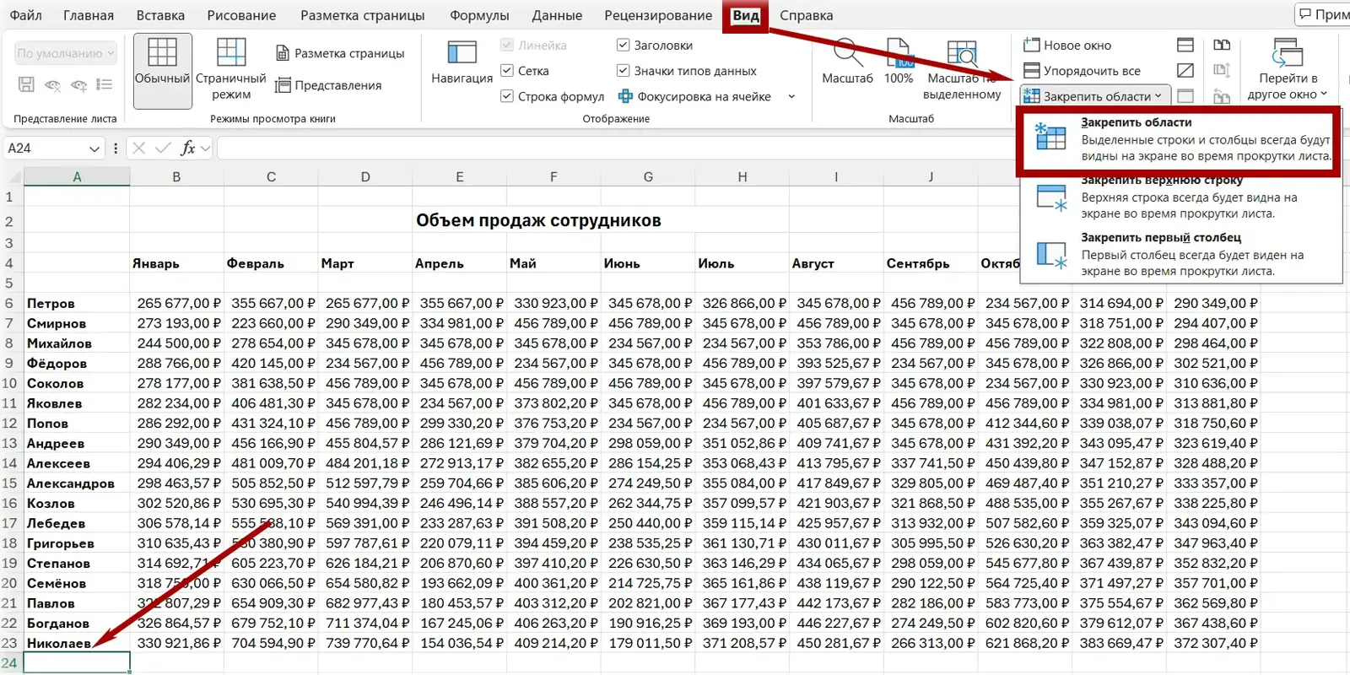Open Разметка страницы view mode
The image size is (1350, 675).
(x=340, y=53)
